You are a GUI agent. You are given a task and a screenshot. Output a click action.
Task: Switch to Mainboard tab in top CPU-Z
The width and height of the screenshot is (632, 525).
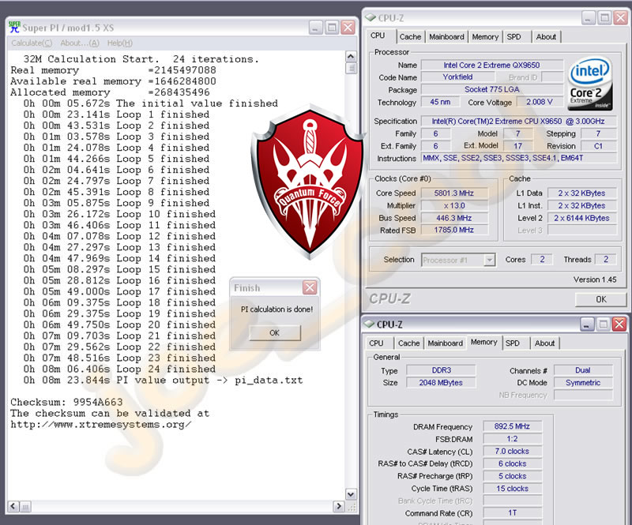tap(446, 36)
